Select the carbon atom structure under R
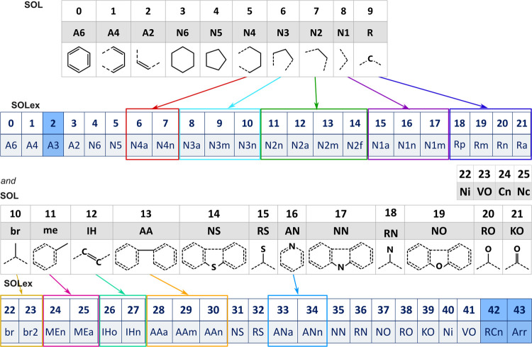 pos(370,60)
